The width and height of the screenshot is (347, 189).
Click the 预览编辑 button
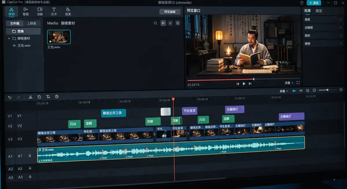coord(170,12)
